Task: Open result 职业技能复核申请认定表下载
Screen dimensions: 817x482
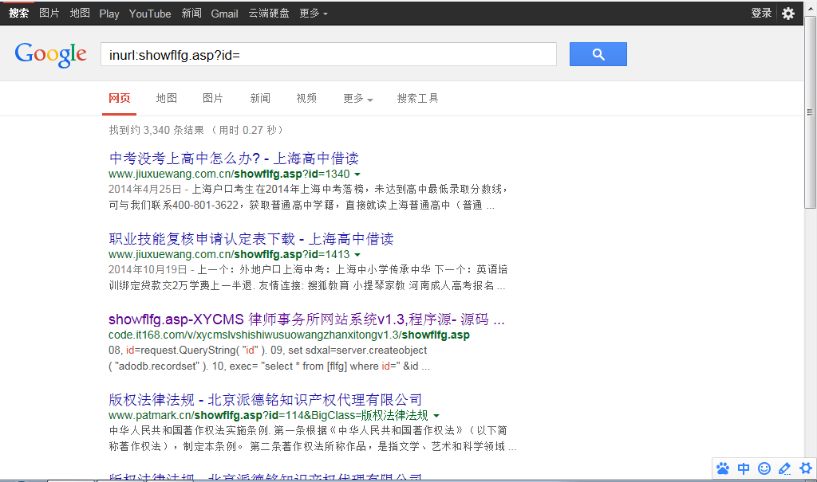Action: pyautogui.click(x=251, y=239)
